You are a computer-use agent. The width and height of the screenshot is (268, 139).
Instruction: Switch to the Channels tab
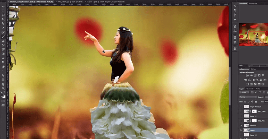[250, 89]
